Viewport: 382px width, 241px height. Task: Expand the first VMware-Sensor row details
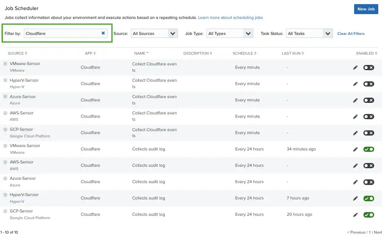(5, 64)
